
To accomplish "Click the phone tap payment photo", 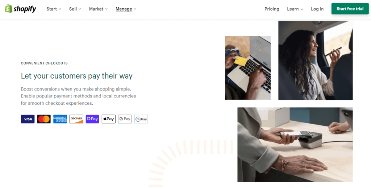I will point(295,145).
